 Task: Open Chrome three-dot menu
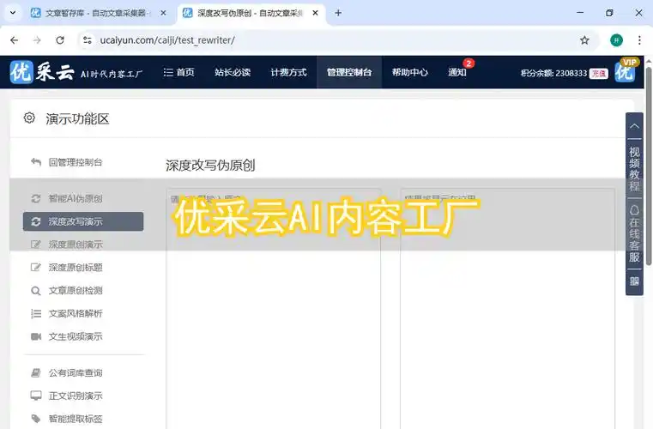(639, 40)
